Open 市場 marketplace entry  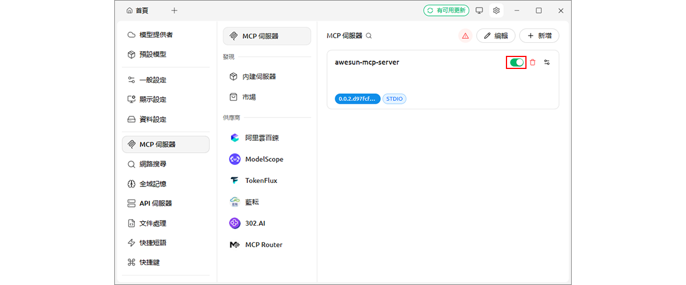(x=267, y=97)
